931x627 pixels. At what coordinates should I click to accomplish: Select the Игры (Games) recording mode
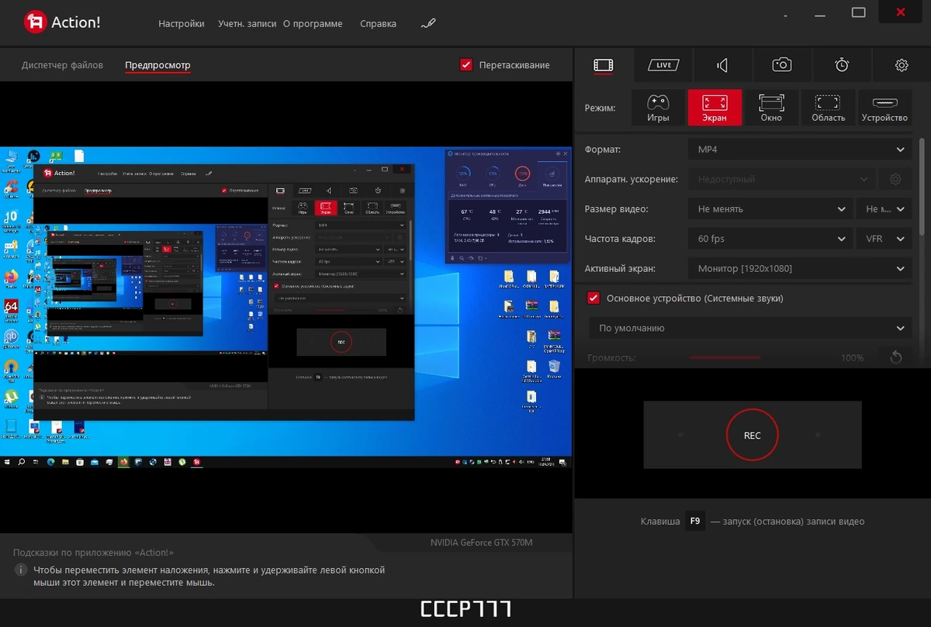[658, 108]
